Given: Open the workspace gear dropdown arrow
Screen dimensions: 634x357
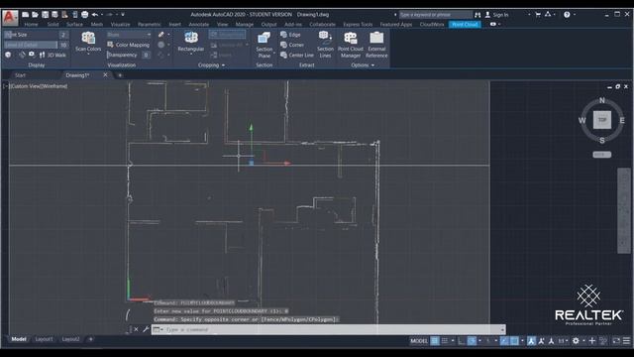Looking at the screenshot, I should pos(583,341).
